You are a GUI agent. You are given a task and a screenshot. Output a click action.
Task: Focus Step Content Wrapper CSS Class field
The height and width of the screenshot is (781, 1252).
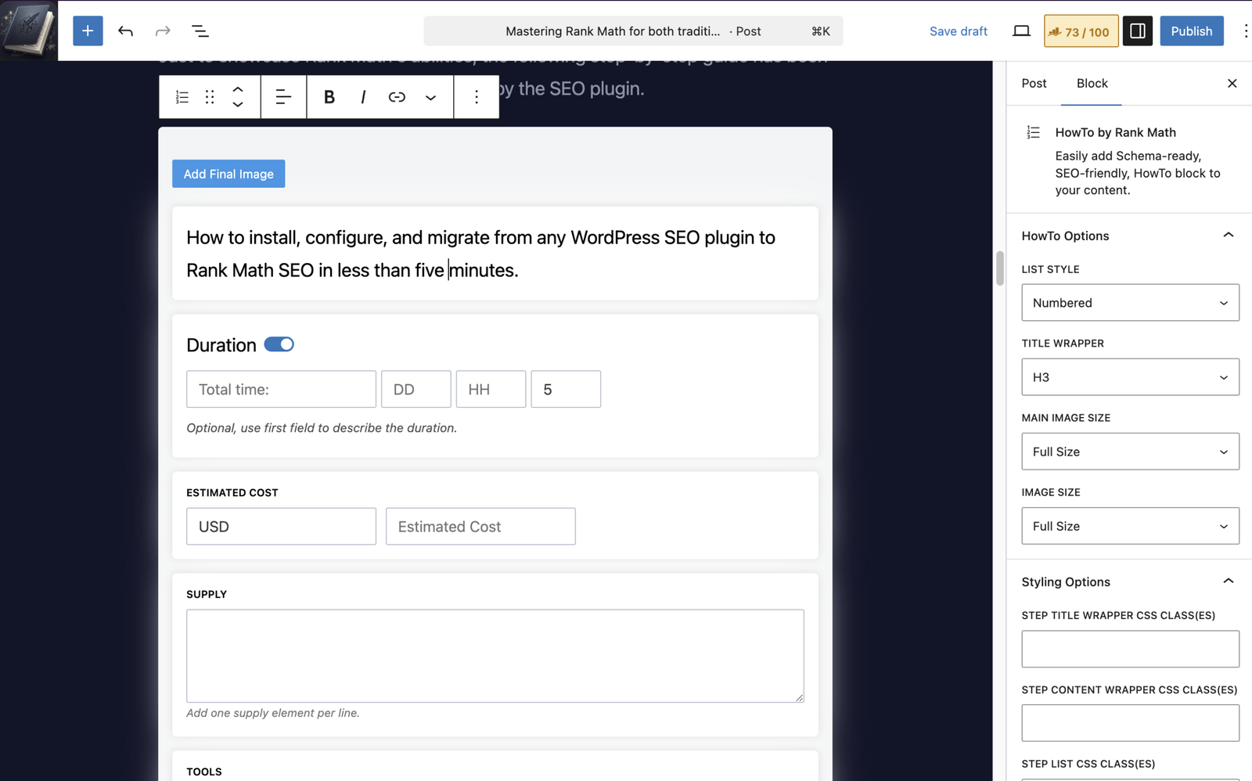click(1130, 723)
